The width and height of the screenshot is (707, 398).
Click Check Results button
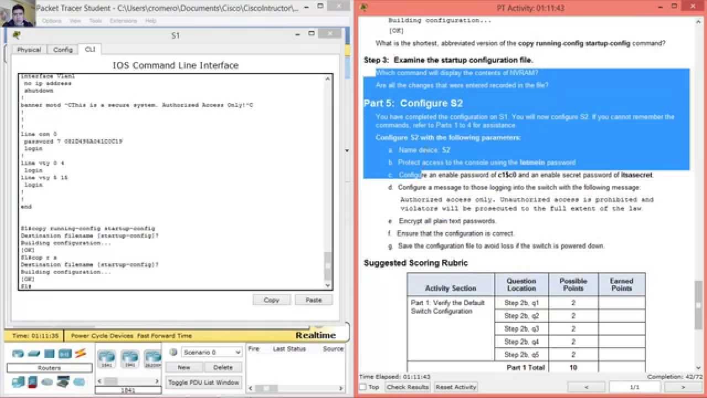pyautogui.click(x=408, y=387)
